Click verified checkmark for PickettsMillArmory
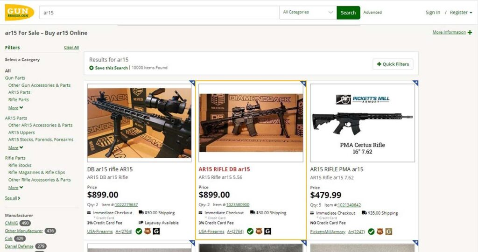 tap(371, 232)
